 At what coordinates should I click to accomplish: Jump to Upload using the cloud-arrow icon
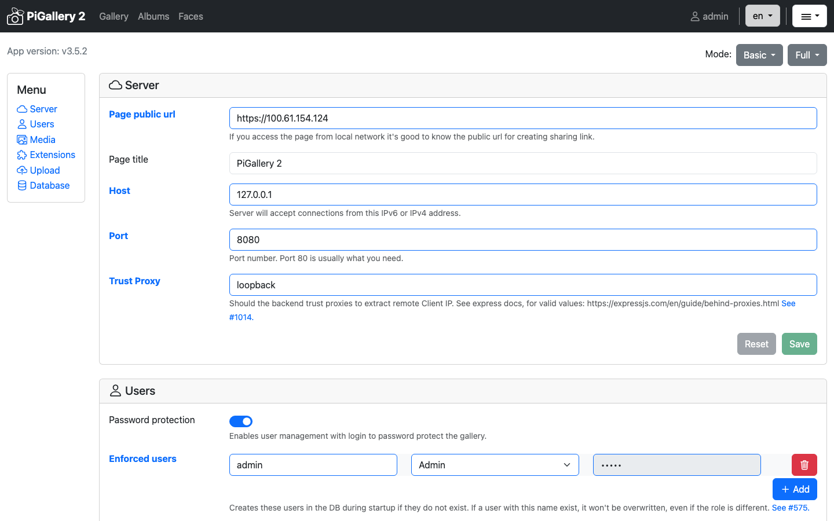[22, 170]
